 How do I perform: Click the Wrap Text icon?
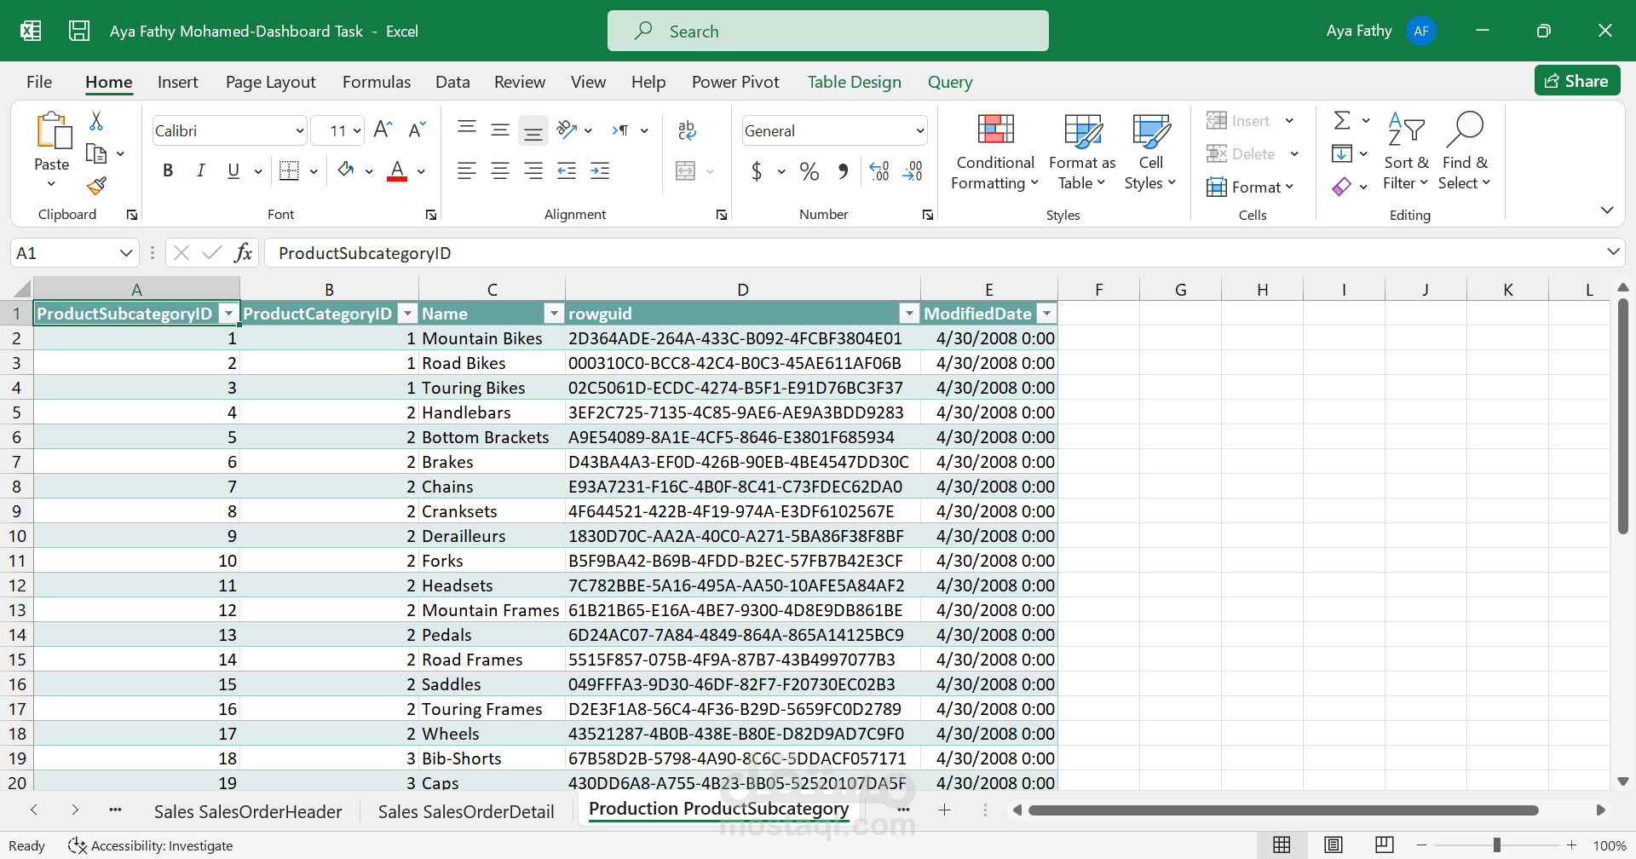click(687, 130)
